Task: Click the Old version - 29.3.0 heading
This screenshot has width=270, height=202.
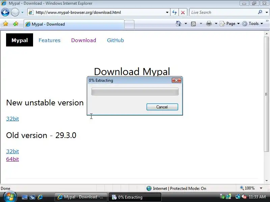Action: (41, 135)
